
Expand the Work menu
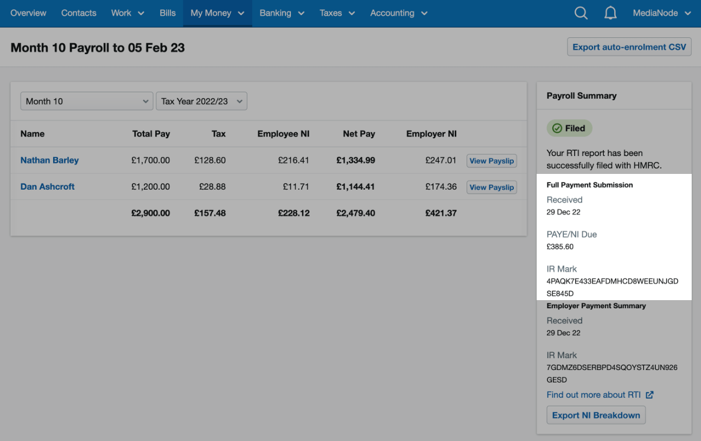[x=127, y=13]
